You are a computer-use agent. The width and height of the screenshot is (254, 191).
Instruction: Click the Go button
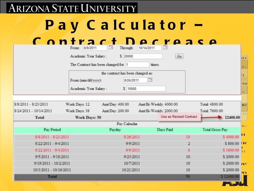(179, 56)
